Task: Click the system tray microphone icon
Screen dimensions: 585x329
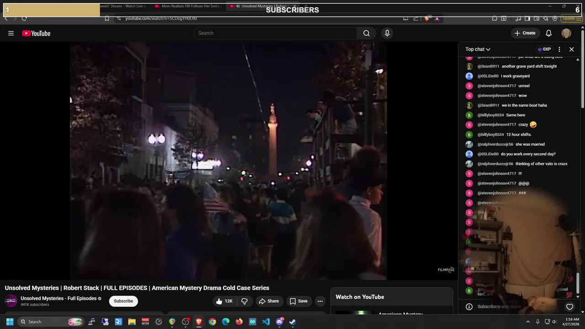Action: tap(537, 322)
